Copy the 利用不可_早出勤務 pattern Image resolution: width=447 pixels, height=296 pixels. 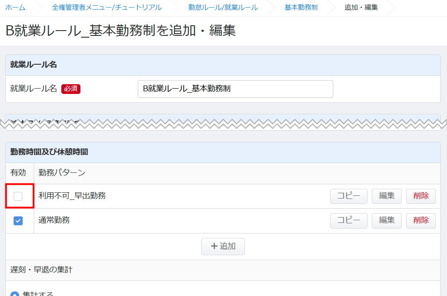pos(348,196)
